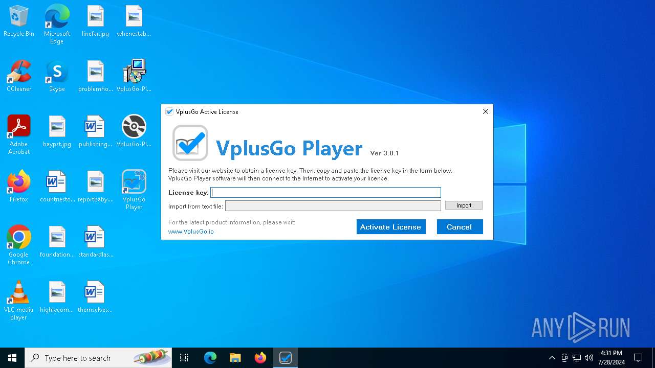The image size is (655, 368).
Task: Launch Firefox from the taskbar
Action: [x=260, y=358]
